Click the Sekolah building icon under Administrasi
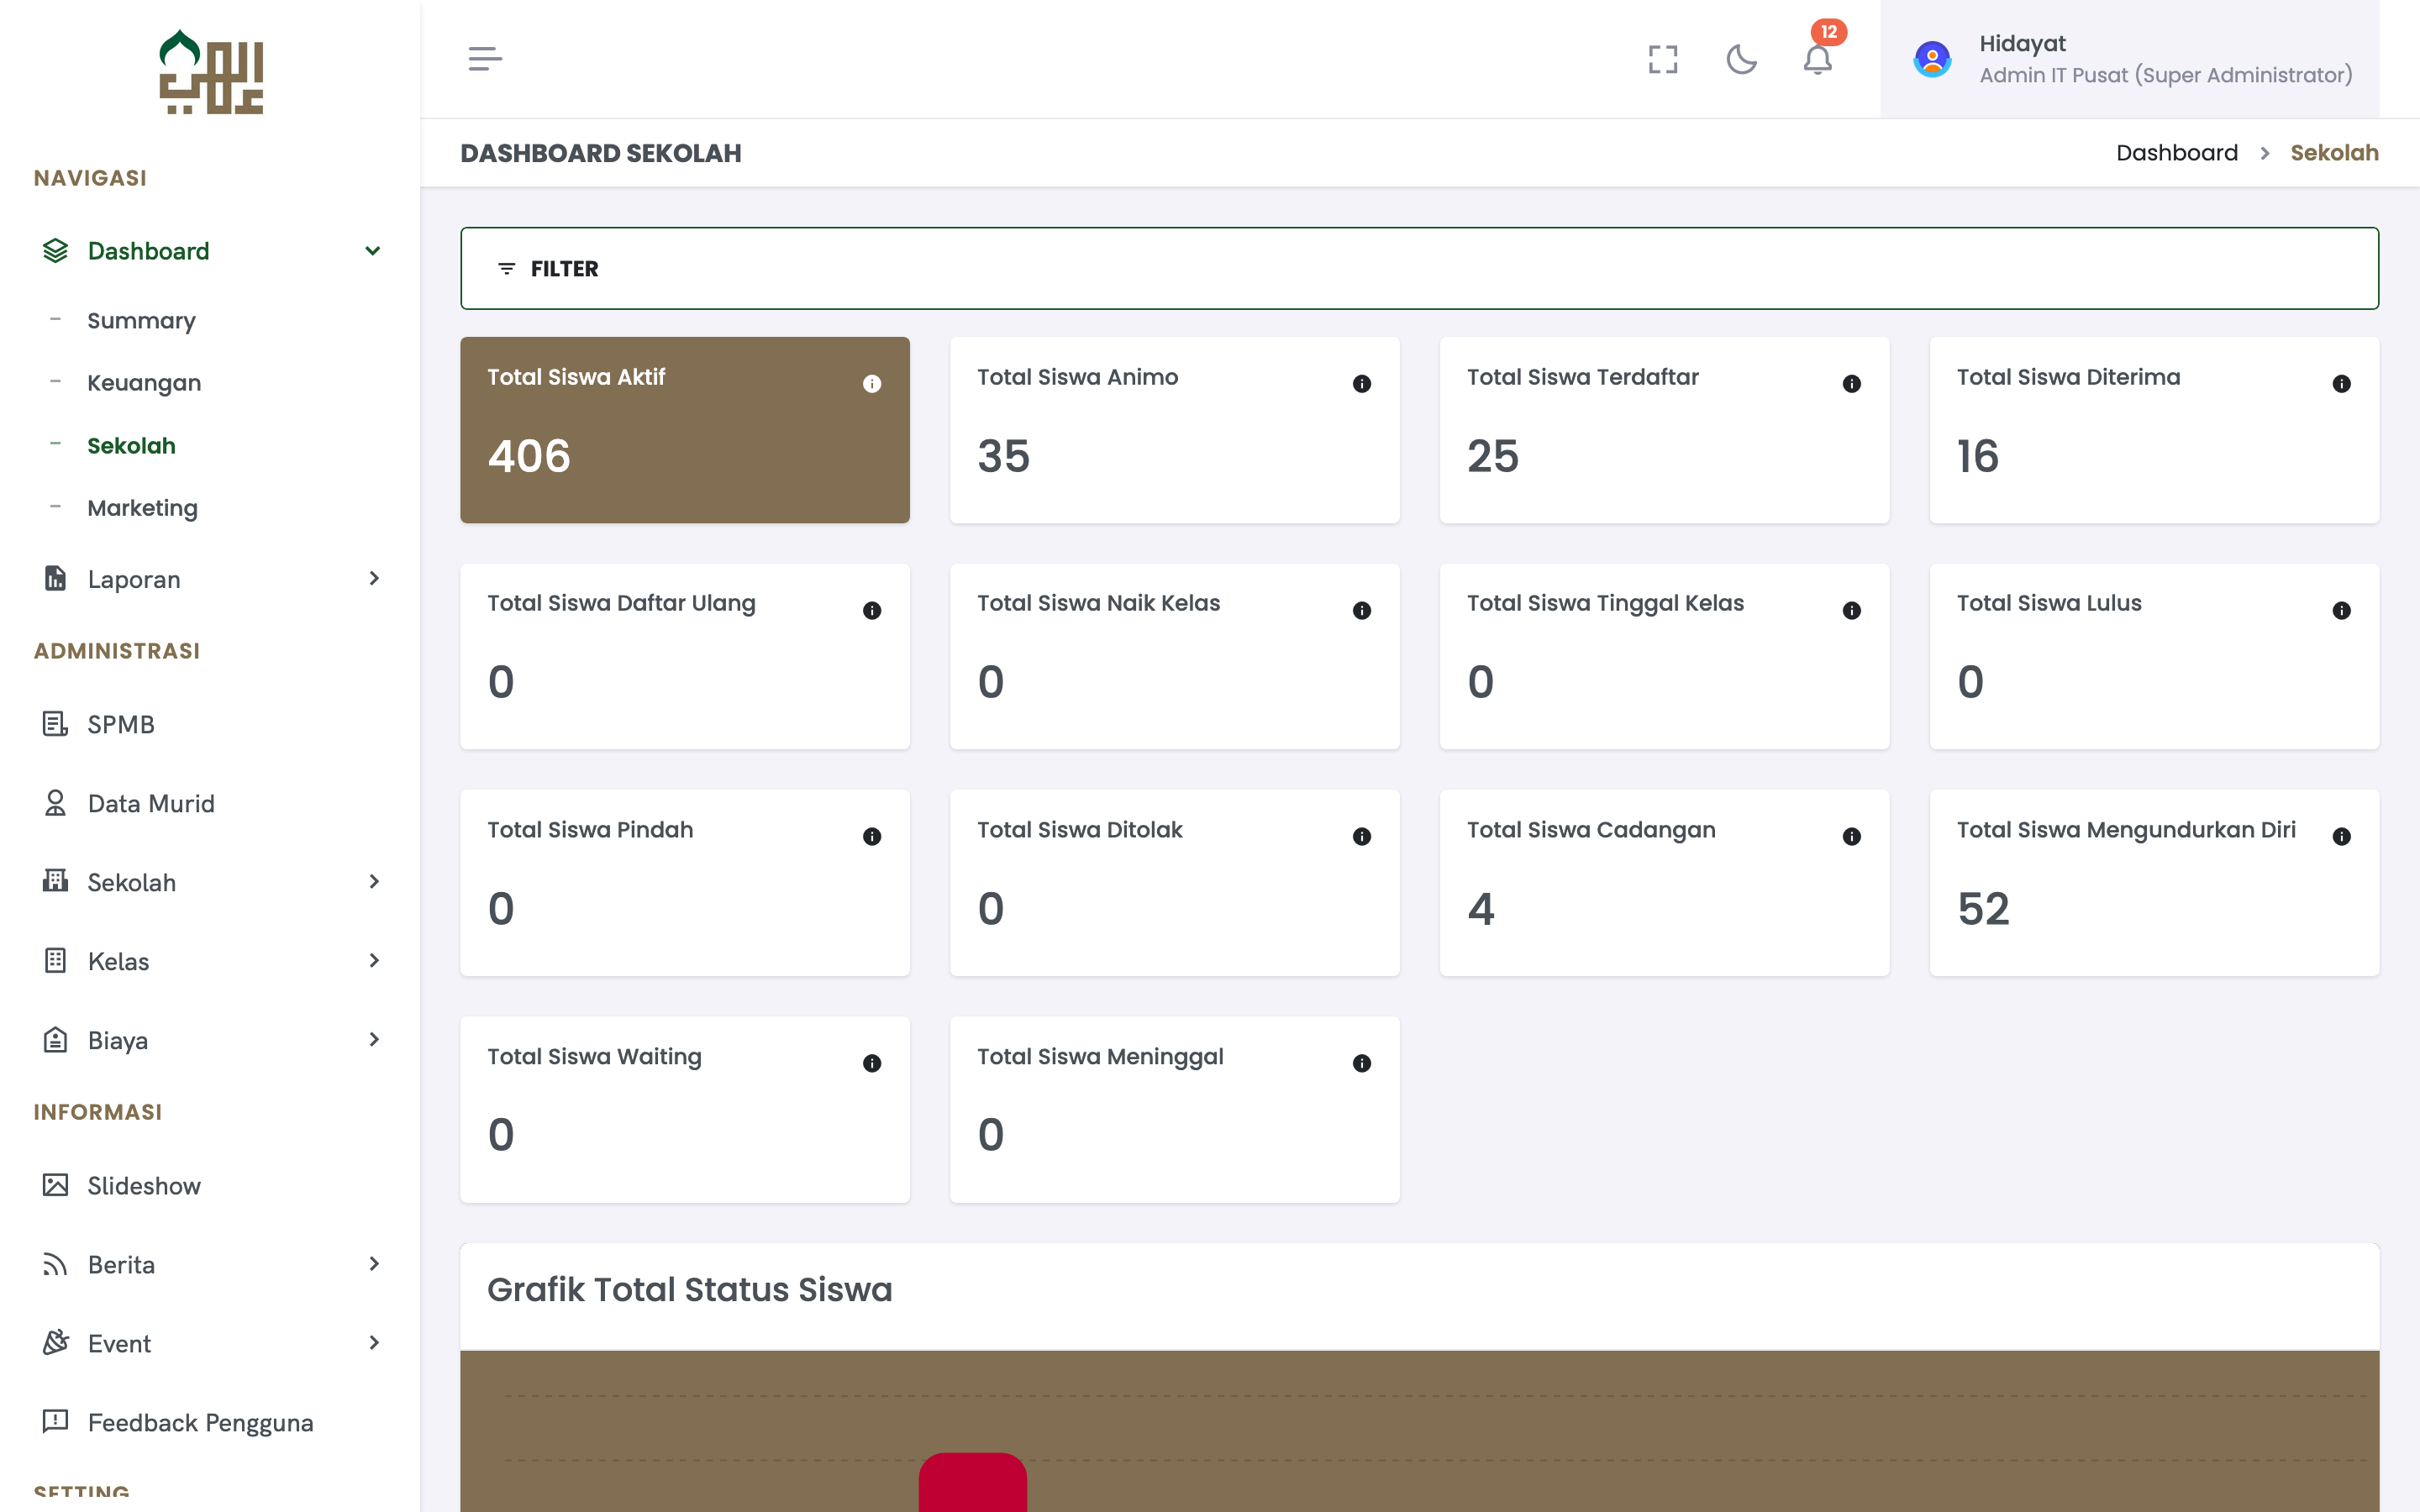 (x=55, y=881)
